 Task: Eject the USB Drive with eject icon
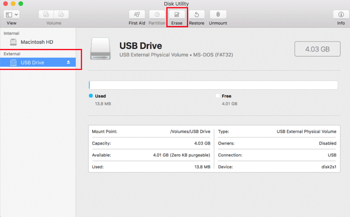point(68,62)
